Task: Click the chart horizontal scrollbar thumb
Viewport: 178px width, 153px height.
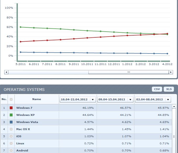Action: click(129, 72)
